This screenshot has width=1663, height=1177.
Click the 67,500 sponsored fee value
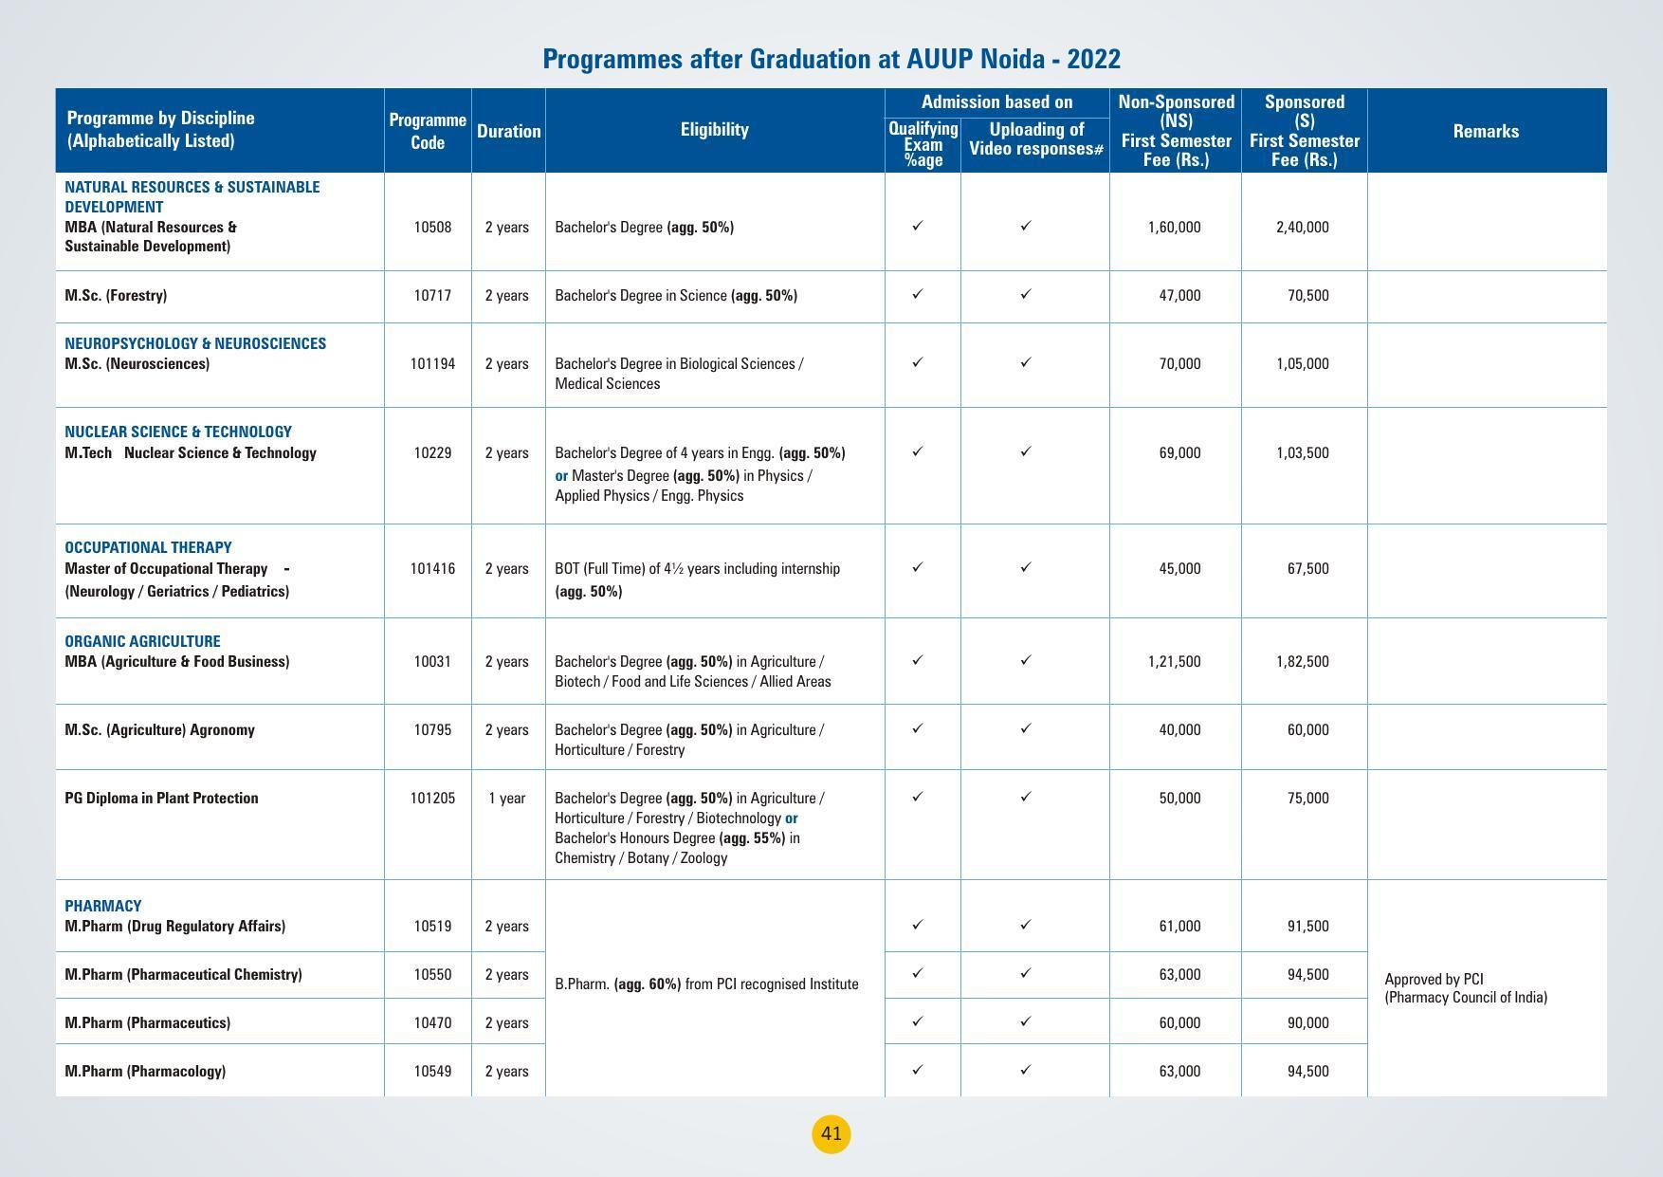[x=1307, y=568]
